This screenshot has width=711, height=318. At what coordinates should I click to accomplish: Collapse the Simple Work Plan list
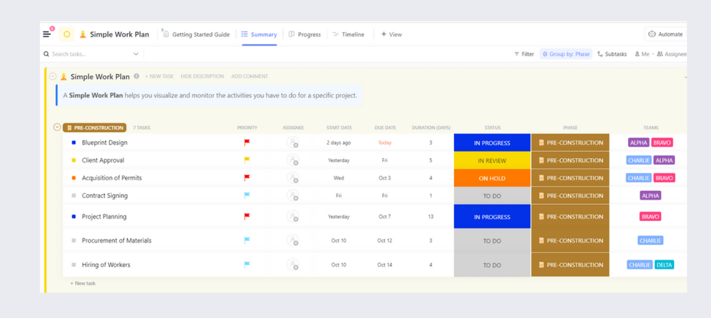coord(53,76)
